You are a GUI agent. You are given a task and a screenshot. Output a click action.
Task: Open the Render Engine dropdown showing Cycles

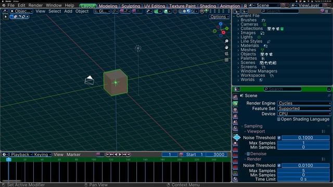304,103
